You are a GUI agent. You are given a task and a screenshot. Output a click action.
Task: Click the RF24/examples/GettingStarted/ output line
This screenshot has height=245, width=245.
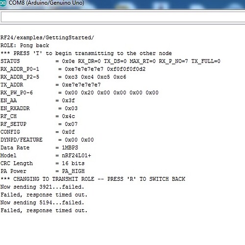(x=47, y=38)
